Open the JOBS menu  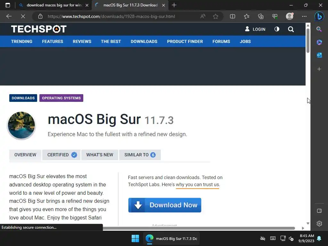245,41
